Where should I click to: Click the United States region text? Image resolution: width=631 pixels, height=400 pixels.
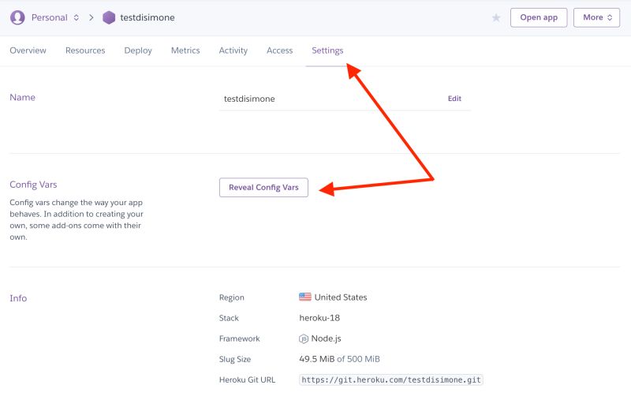[341, 297]
